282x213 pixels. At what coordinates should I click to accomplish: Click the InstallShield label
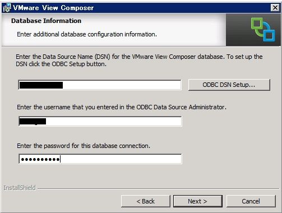[x=20, y=188]
